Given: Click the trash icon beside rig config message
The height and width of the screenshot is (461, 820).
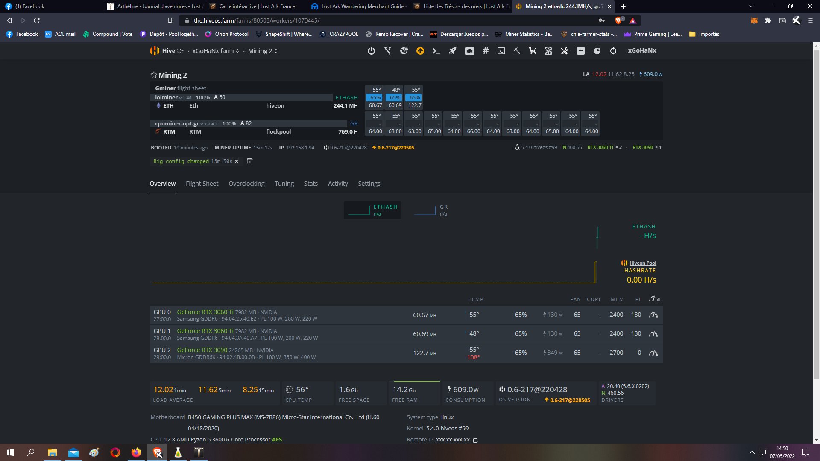Looking at the screenshot, I should coord(250,161).
